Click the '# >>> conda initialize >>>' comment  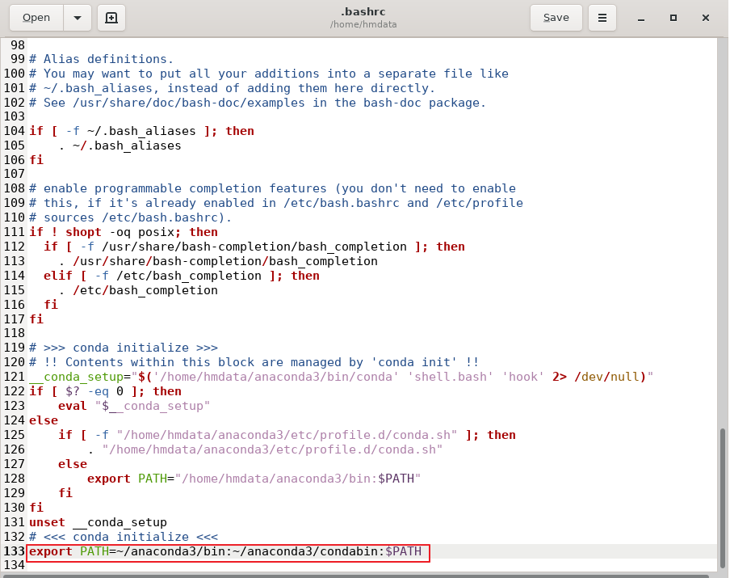124,348
